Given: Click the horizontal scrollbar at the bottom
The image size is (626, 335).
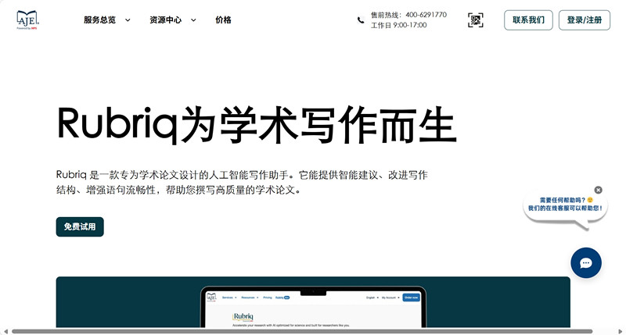Looking at the screenshot, I should click(302, 331).
